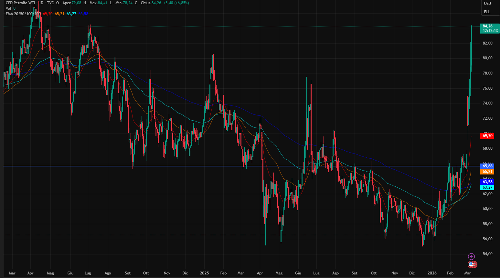Click the blue 65,68 horizontal line price tag
Screen dimensions: 500x278
[x=487, y=166]
